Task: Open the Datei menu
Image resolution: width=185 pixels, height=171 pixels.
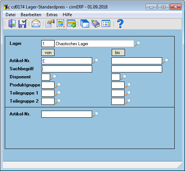Action: pos(10,15)
